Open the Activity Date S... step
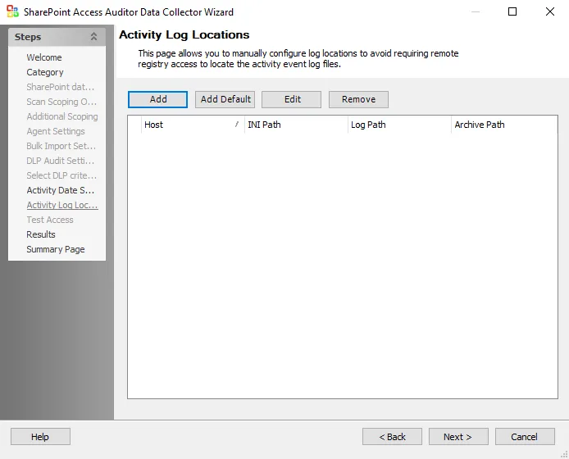This screenshot has height=459, width=569. (x=60, y=190)
